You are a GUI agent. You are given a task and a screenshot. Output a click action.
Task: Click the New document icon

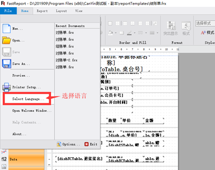(7, 29)
